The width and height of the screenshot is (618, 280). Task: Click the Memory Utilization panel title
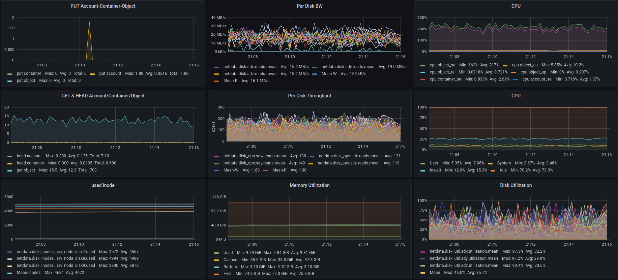[309, 185]
